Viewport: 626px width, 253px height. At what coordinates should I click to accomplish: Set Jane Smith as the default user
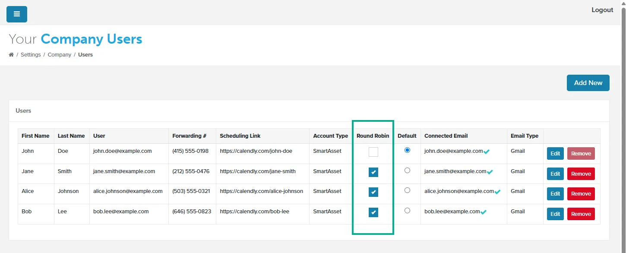(407, 171)
